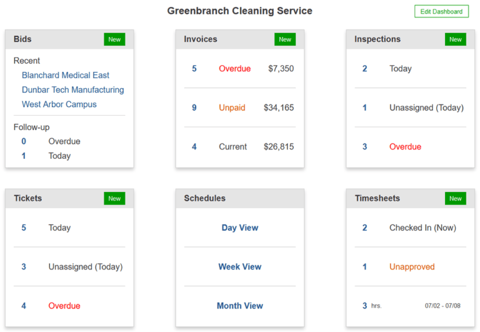Go to Schedules Month View
This screenshot has width=480, height=332.
[240, 306]
